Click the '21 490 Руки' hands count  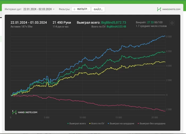62,22
